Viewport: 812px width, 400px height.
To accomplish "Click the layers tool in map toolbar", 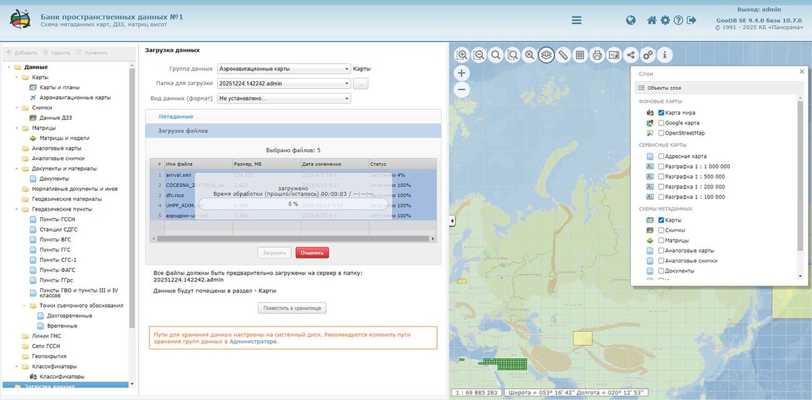I will pyautogui.click(x=547, y=55).
